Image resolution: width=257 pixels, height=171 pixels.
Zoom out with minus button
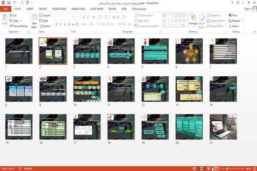tap(221, 168)
